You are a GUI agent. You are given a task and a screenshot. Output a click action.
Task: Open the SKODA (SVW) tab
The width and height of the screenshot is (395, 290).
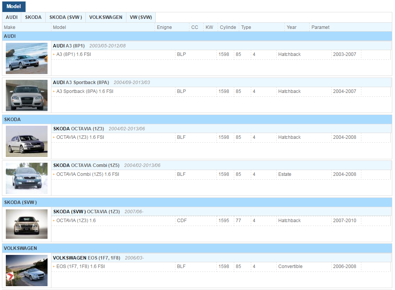pos(65,17)
